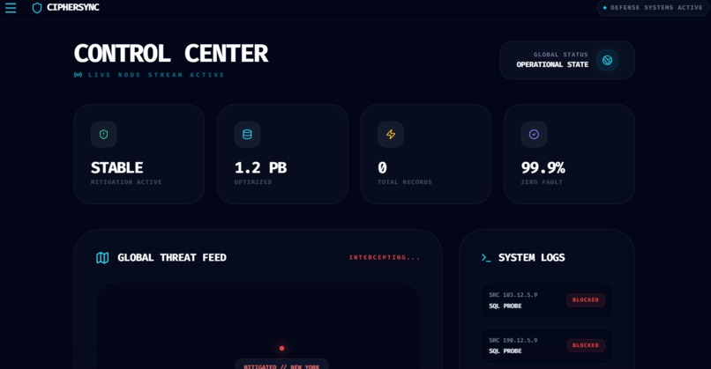The image size is (711, 369).
Task: Open the hamburger navigation menu
Action: tap(11, 8)
